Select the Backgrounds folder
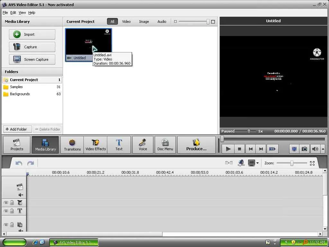The image size is (329, 247). 32,94
